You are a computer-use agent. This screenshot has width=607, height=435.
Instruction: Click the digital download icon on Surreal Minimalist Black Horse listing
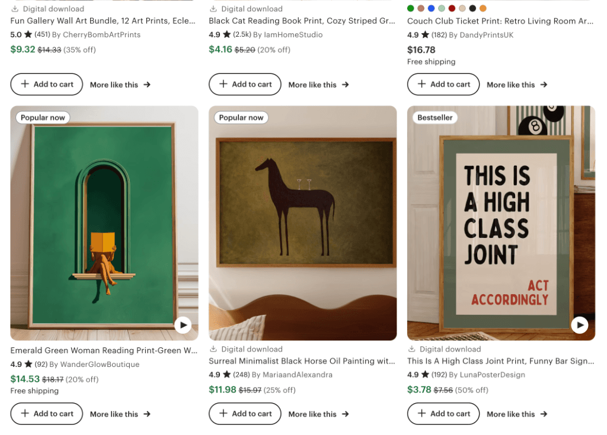pyautogui.click(x=214, y=349)
